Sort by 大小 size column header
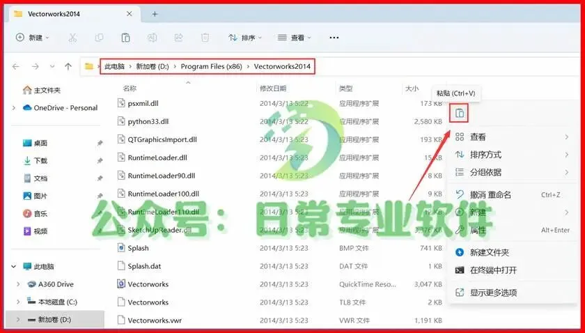This screenshot has width=585, height=333. (x=412, y=88)
